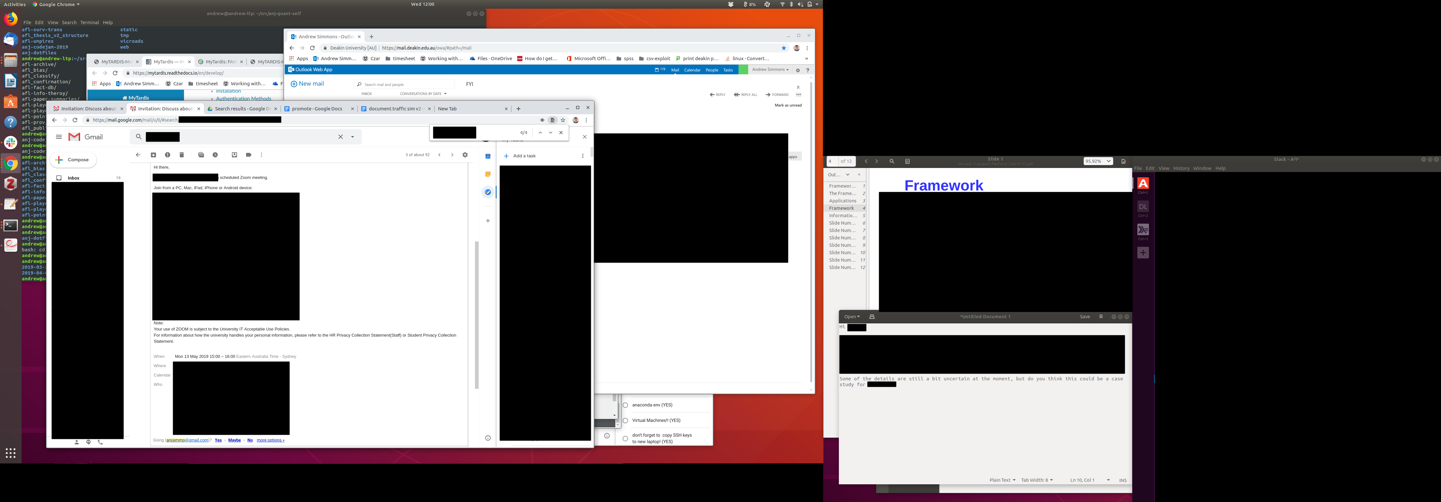
Task: Open Gmail settings gear
Action: pos(465,155)
